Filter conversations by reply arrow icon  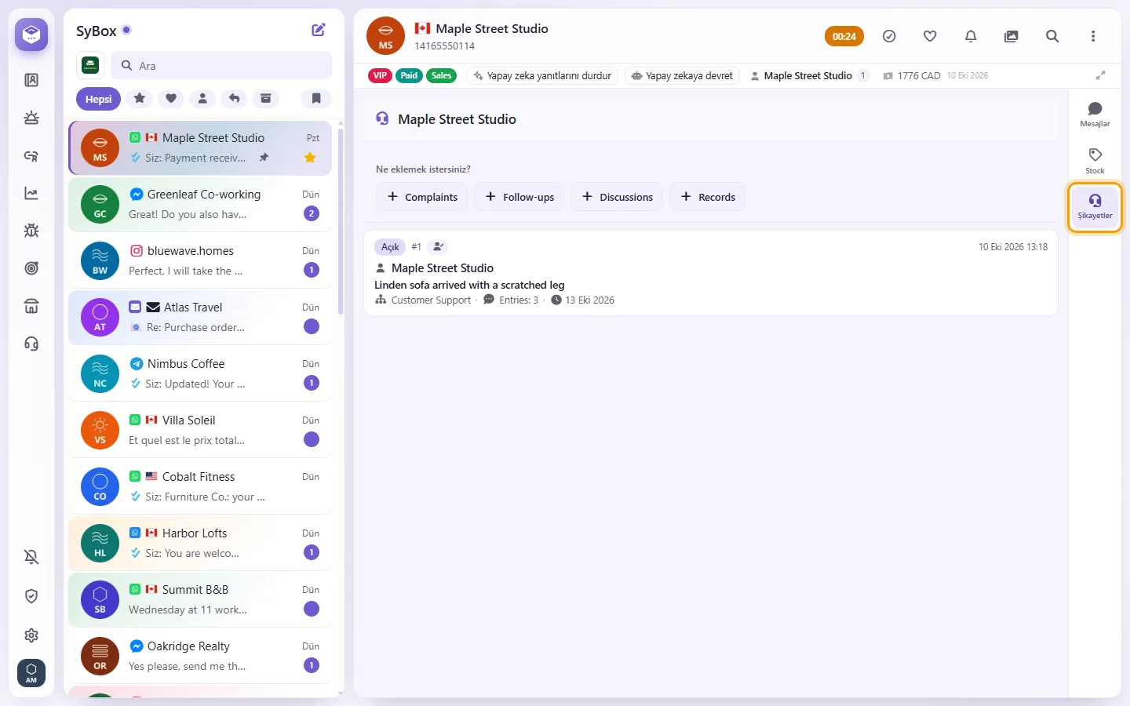(234, 98)
